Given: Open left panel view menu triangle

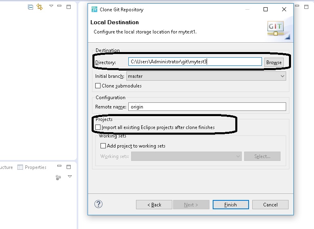Looking at the screenshot, I should pos(51,6).
